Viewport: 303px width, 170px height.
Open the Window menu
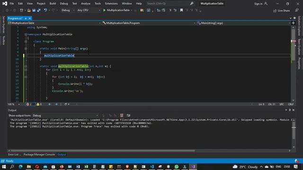click(127, 3)
